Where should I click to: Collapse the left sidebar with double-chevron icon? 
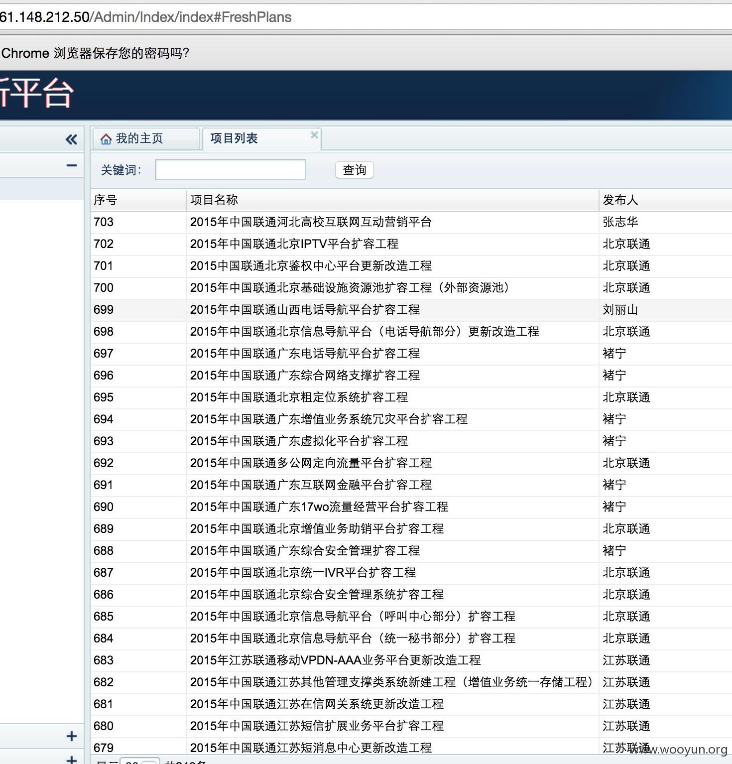pos(71,139)
